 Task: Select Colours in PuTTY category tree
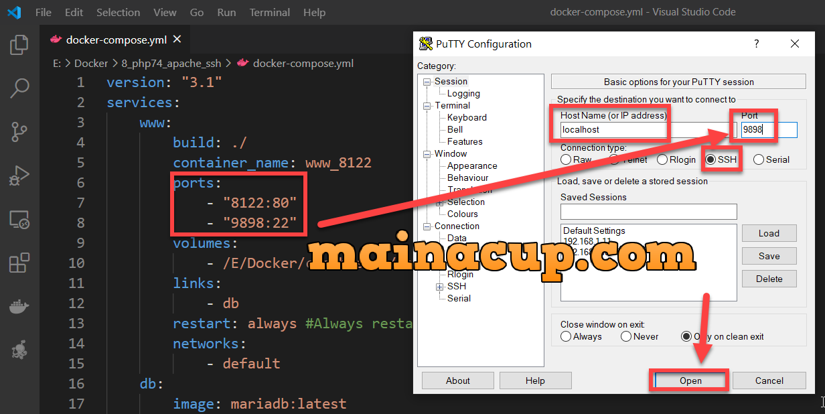click(462, 214)
